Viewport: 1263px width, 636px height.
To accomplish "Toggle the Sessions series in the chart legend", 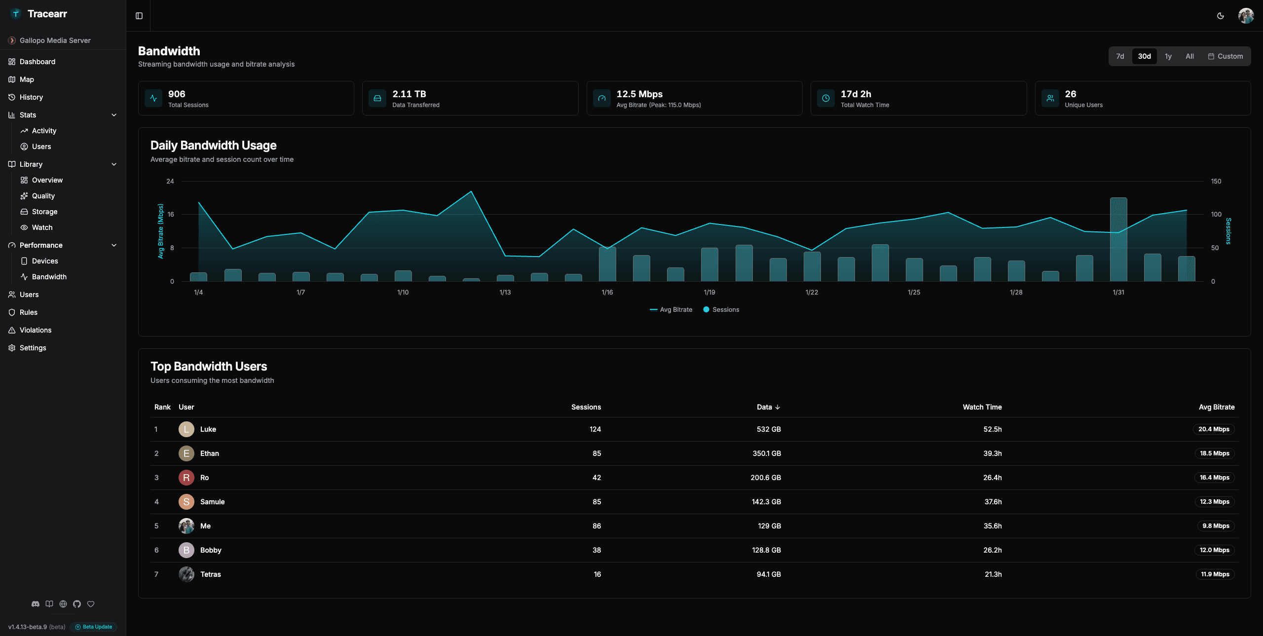I will pyautogui.click(x=721, y=309).
